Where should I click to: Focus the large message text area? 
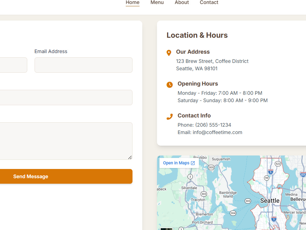click(66, 141)
